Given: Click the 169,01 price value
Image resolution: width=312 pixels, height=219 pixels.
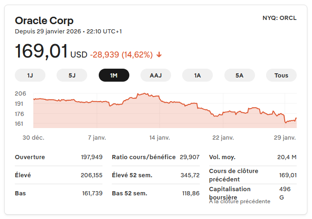Looking at the screenshot, I should [41, 52].
